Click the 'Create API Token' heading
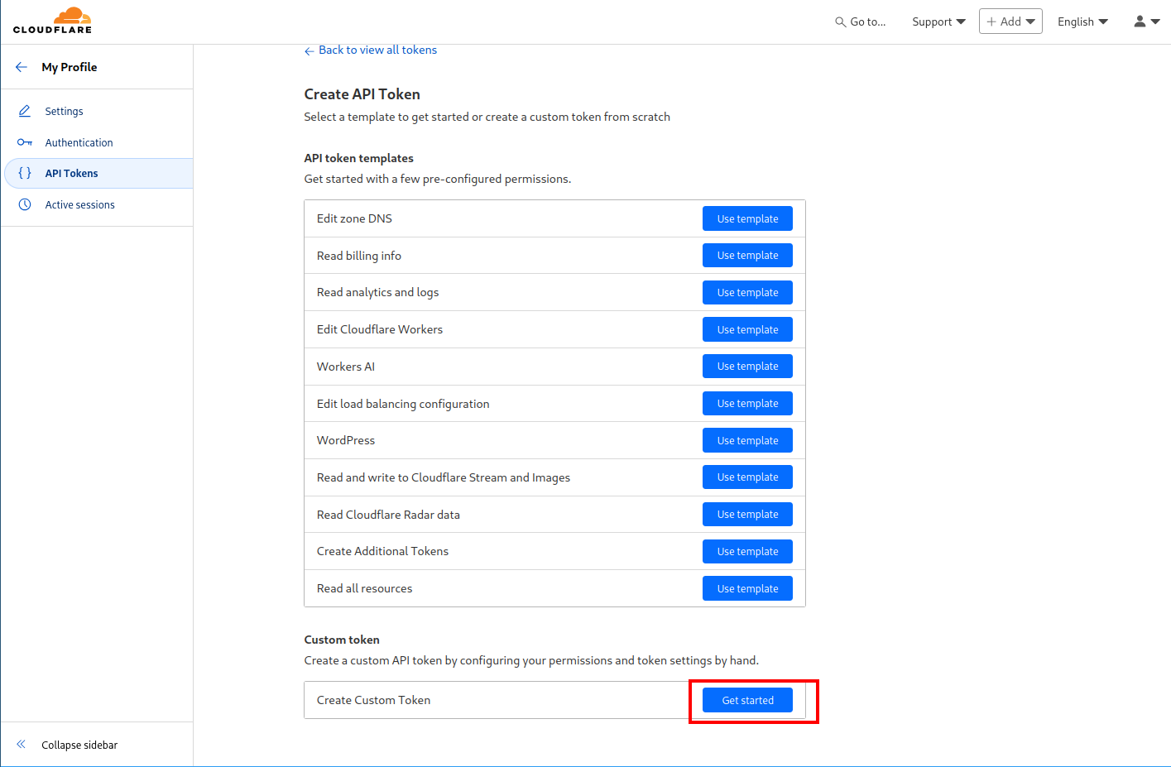Viewport: 1171px width, 767px height. click(362, 94)
